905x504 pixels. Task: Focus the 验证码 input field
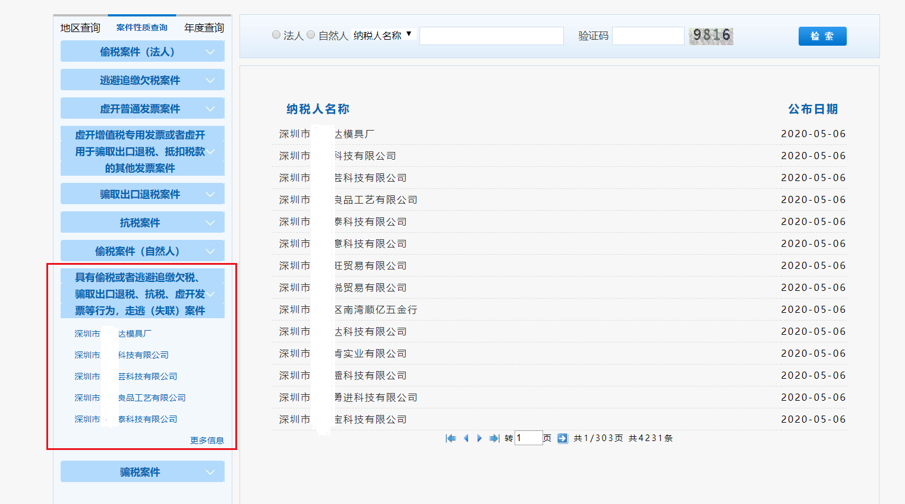[x=648, y=36]
